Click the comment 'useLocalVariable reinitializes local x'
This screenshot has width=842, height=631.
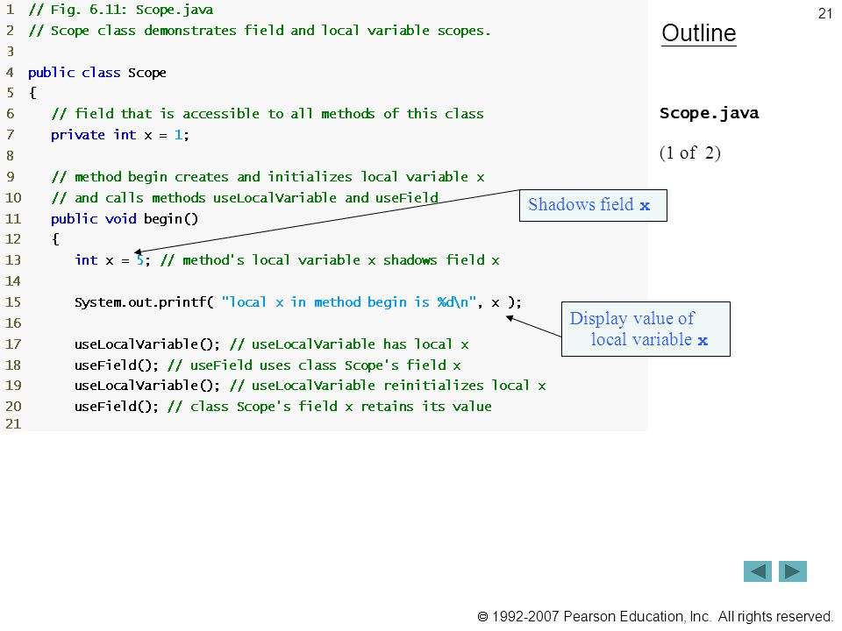coord(387,386)
